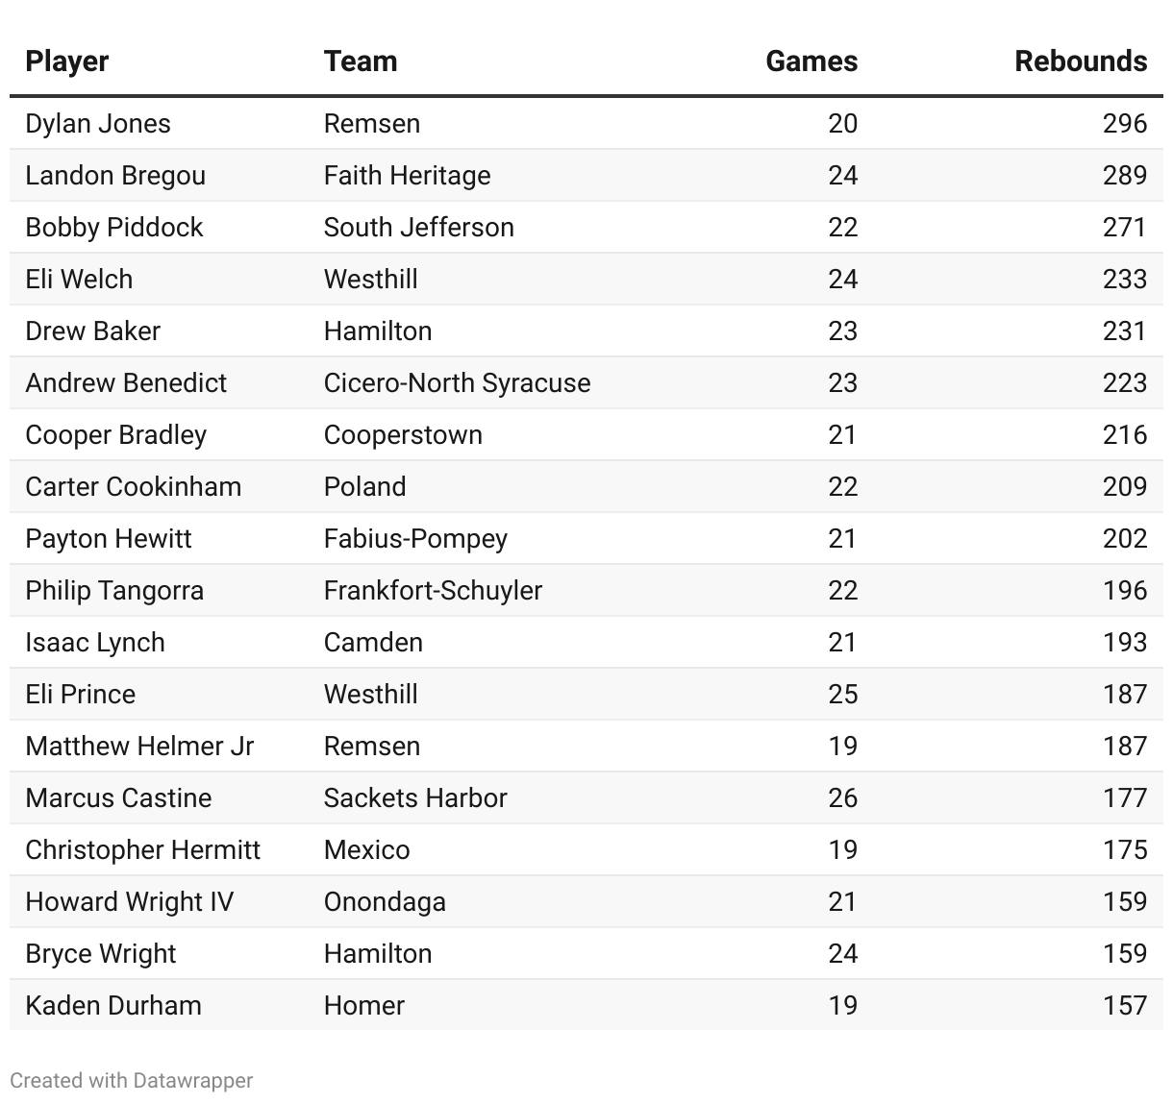This screenshot has width=1173, height=1103.
Task: Select Landon Bregou's name cell
Action: [x=115, y=176]
